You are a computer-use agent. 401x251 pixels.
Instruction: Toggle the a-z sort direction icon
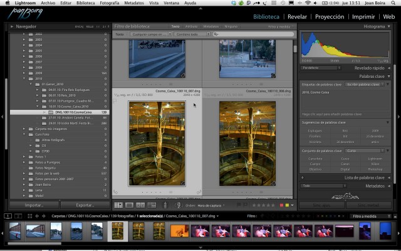click(178, 205)
